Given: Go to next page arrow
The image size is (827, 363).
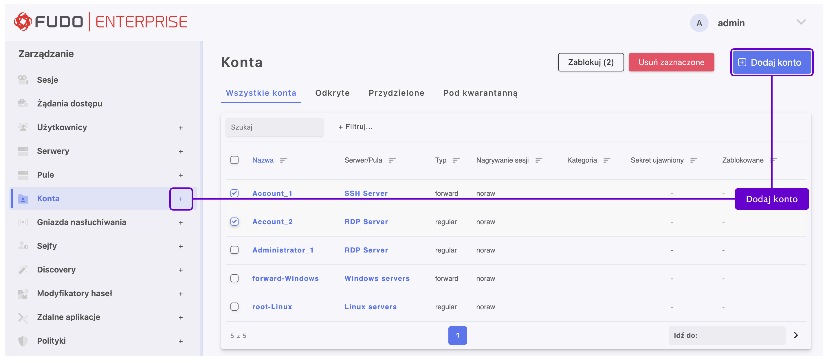Looking at the screenshot, I should click(795, 336).
